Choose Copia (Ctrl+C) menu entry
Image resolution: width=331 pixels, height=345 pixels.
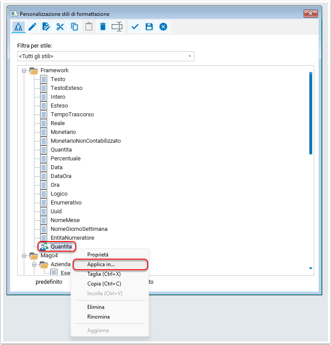pyautogui.click(x=110, y=284)
